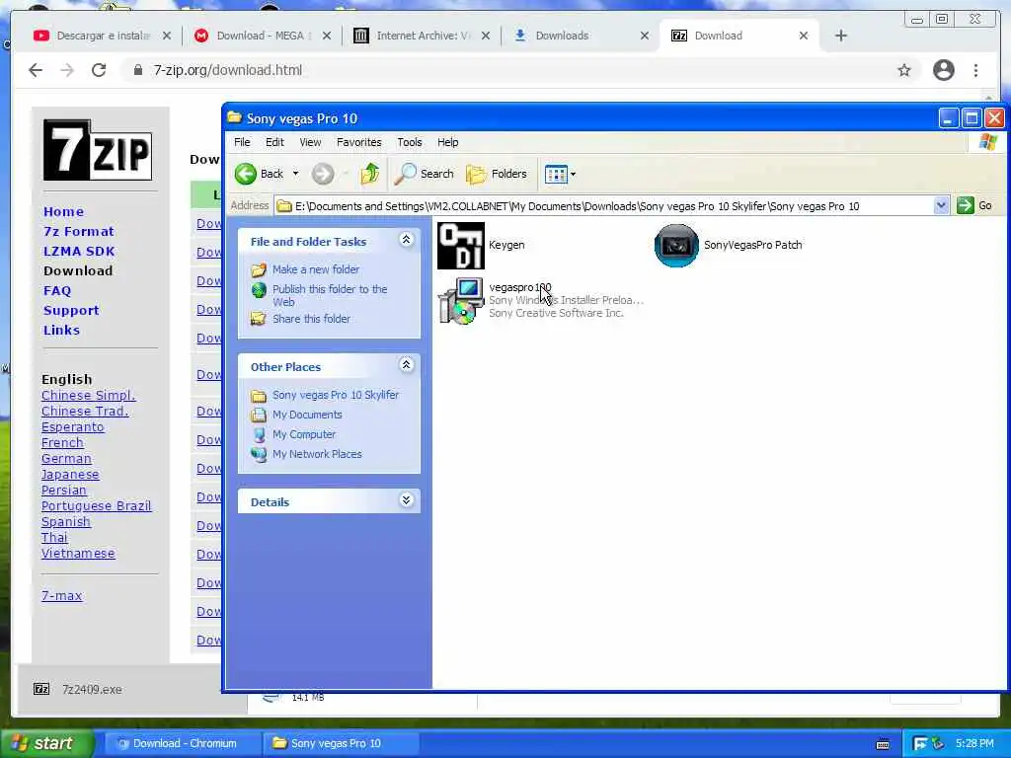Select the vegaspro100 installer icon
This screenshot has height=758, width=1011.
tap(460, 301)
